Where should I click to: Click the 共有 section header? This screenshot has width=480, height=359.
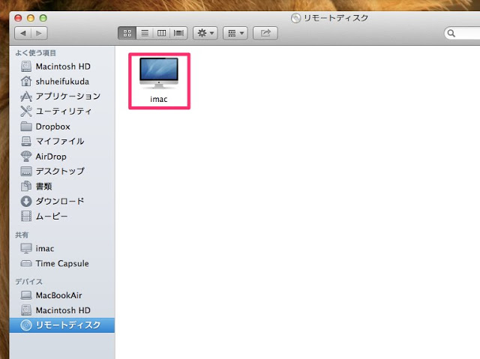click(22, 235)
